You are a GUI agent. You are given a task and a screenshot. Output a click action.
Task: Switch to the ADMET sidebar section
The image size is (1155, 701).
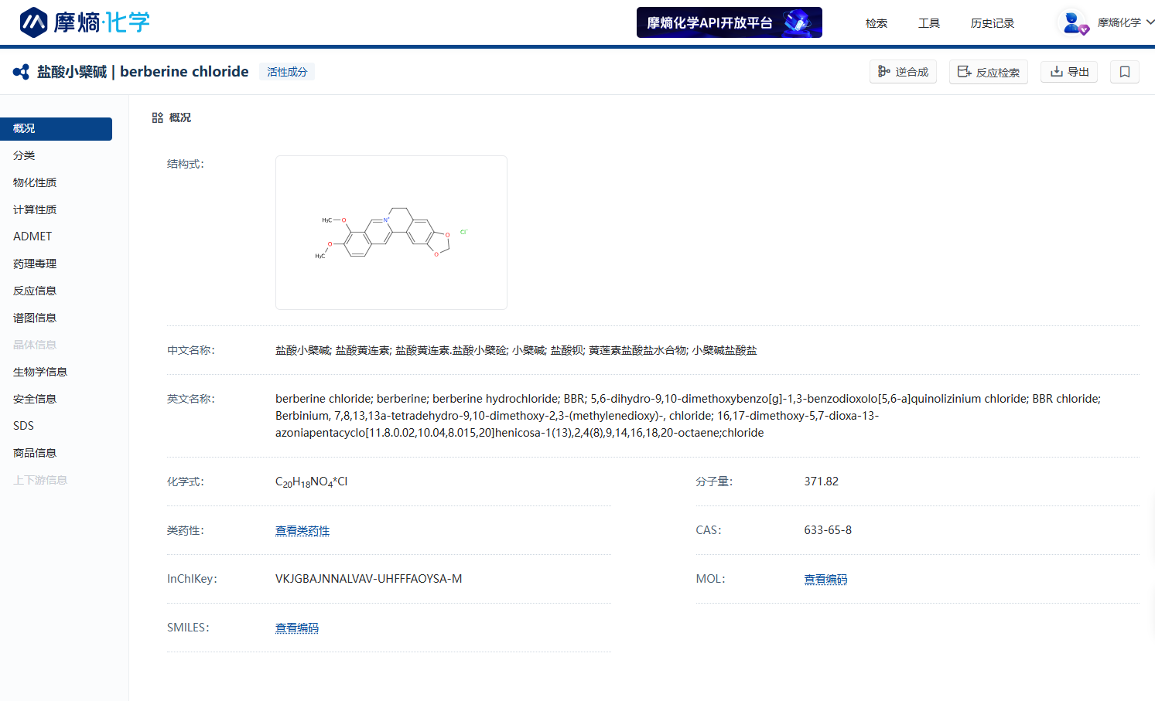32,237
